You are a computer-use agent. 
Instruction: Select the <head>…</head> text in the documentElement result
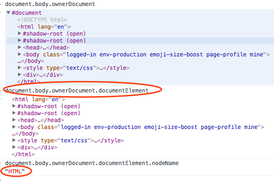[41, 120]
